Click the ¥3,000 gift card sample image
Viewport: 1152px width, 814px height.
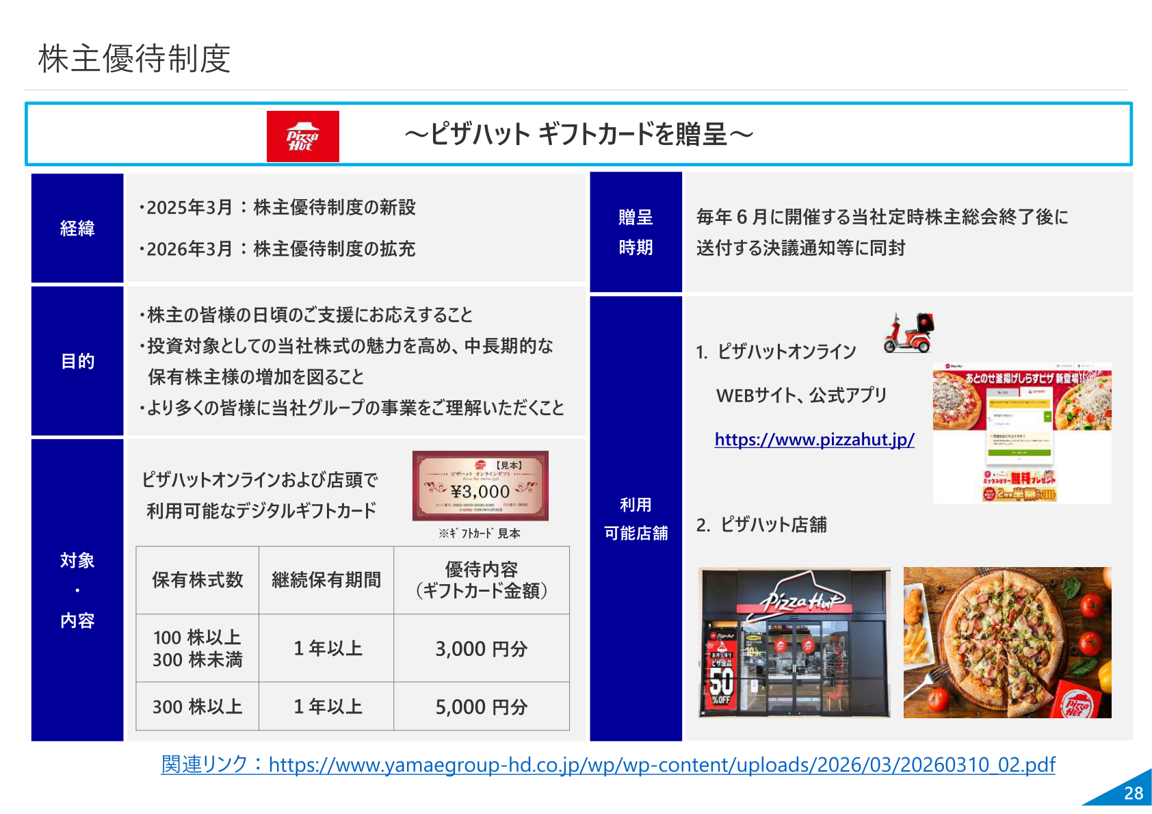tap(480, 486)
